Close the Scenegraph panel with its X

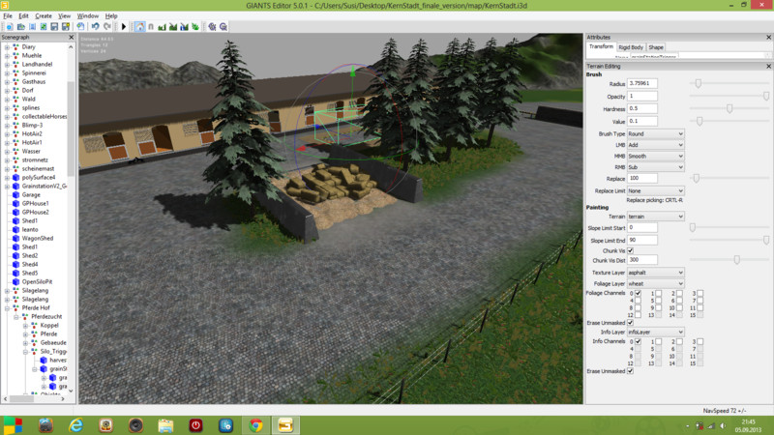pos(70,37)
